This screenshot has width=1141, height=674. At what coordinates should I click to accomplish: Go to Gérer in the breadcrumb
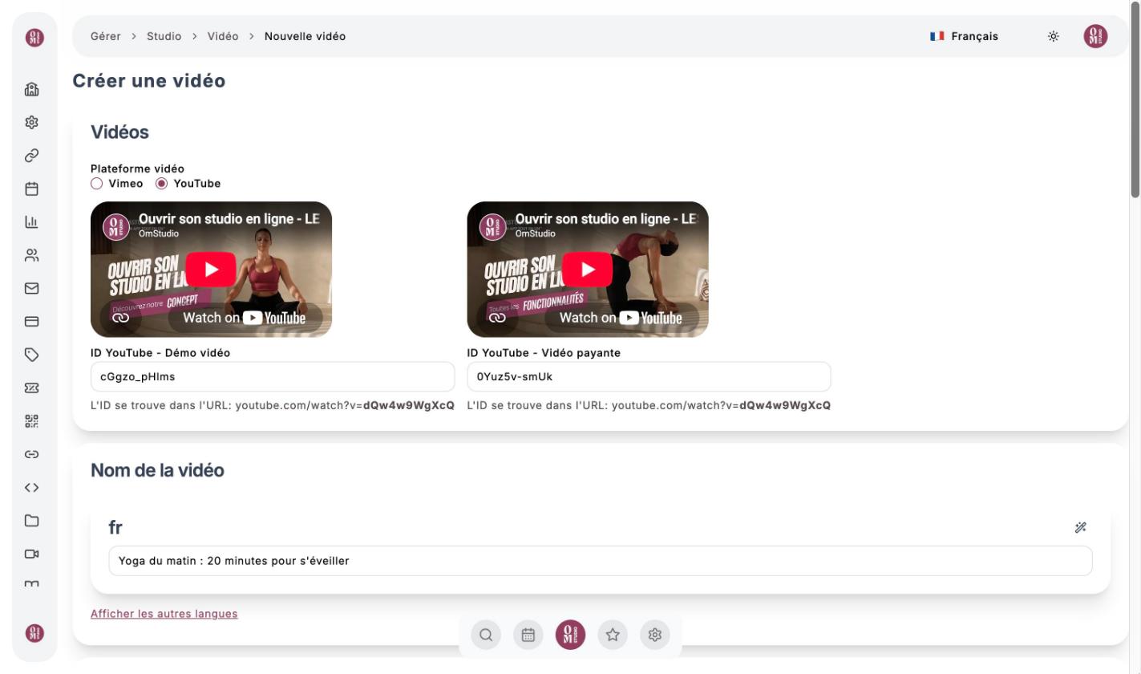click(106, 36)
